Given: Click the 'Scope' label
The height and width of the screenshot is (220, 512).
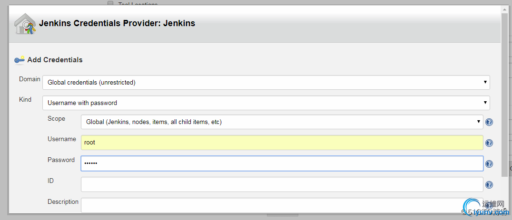Looking at the screenshot, I should pos(56,119).
